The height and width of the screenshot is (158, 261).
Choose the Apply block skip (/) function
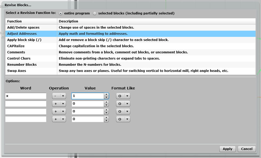pos(130,40)
